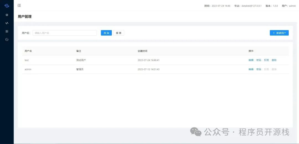
Task: Click the 重置 button
Action: (118, 33)
